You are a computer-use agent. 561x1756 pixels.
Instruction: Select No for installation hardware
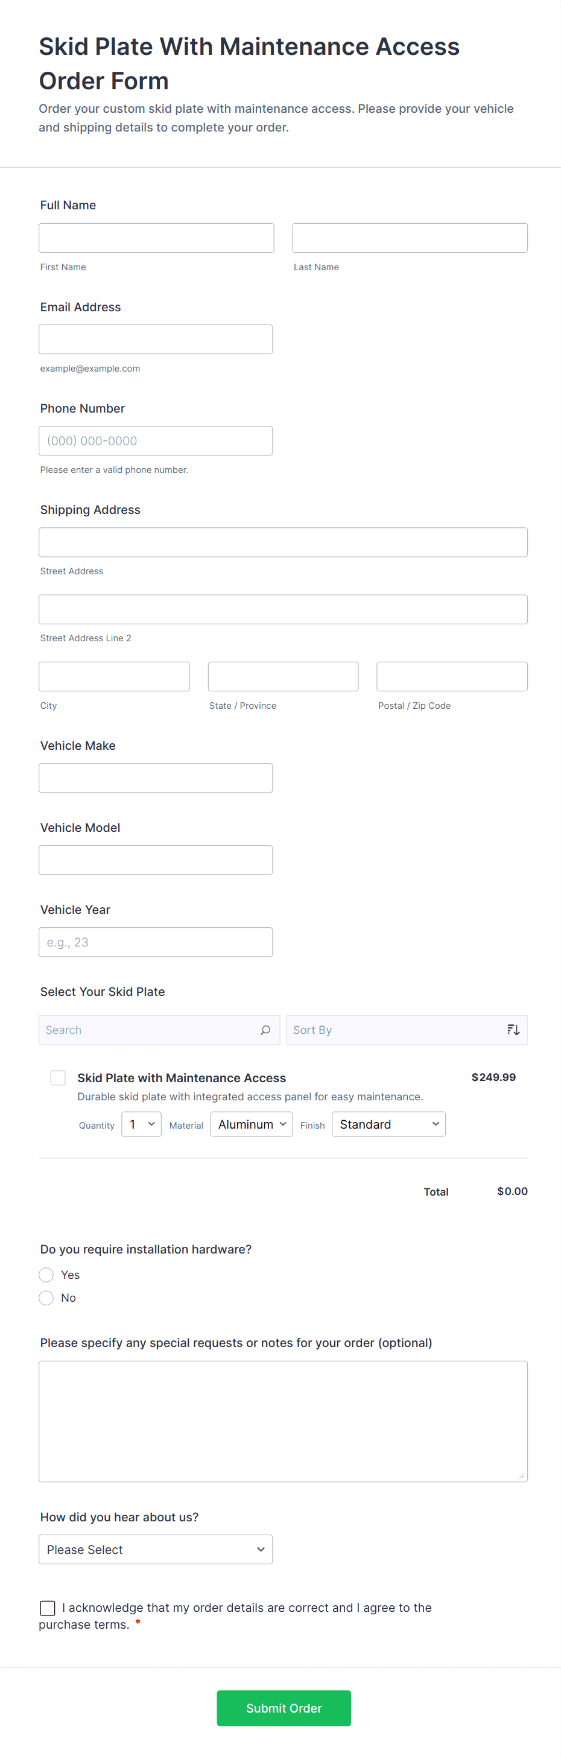tap(46, 1298)
